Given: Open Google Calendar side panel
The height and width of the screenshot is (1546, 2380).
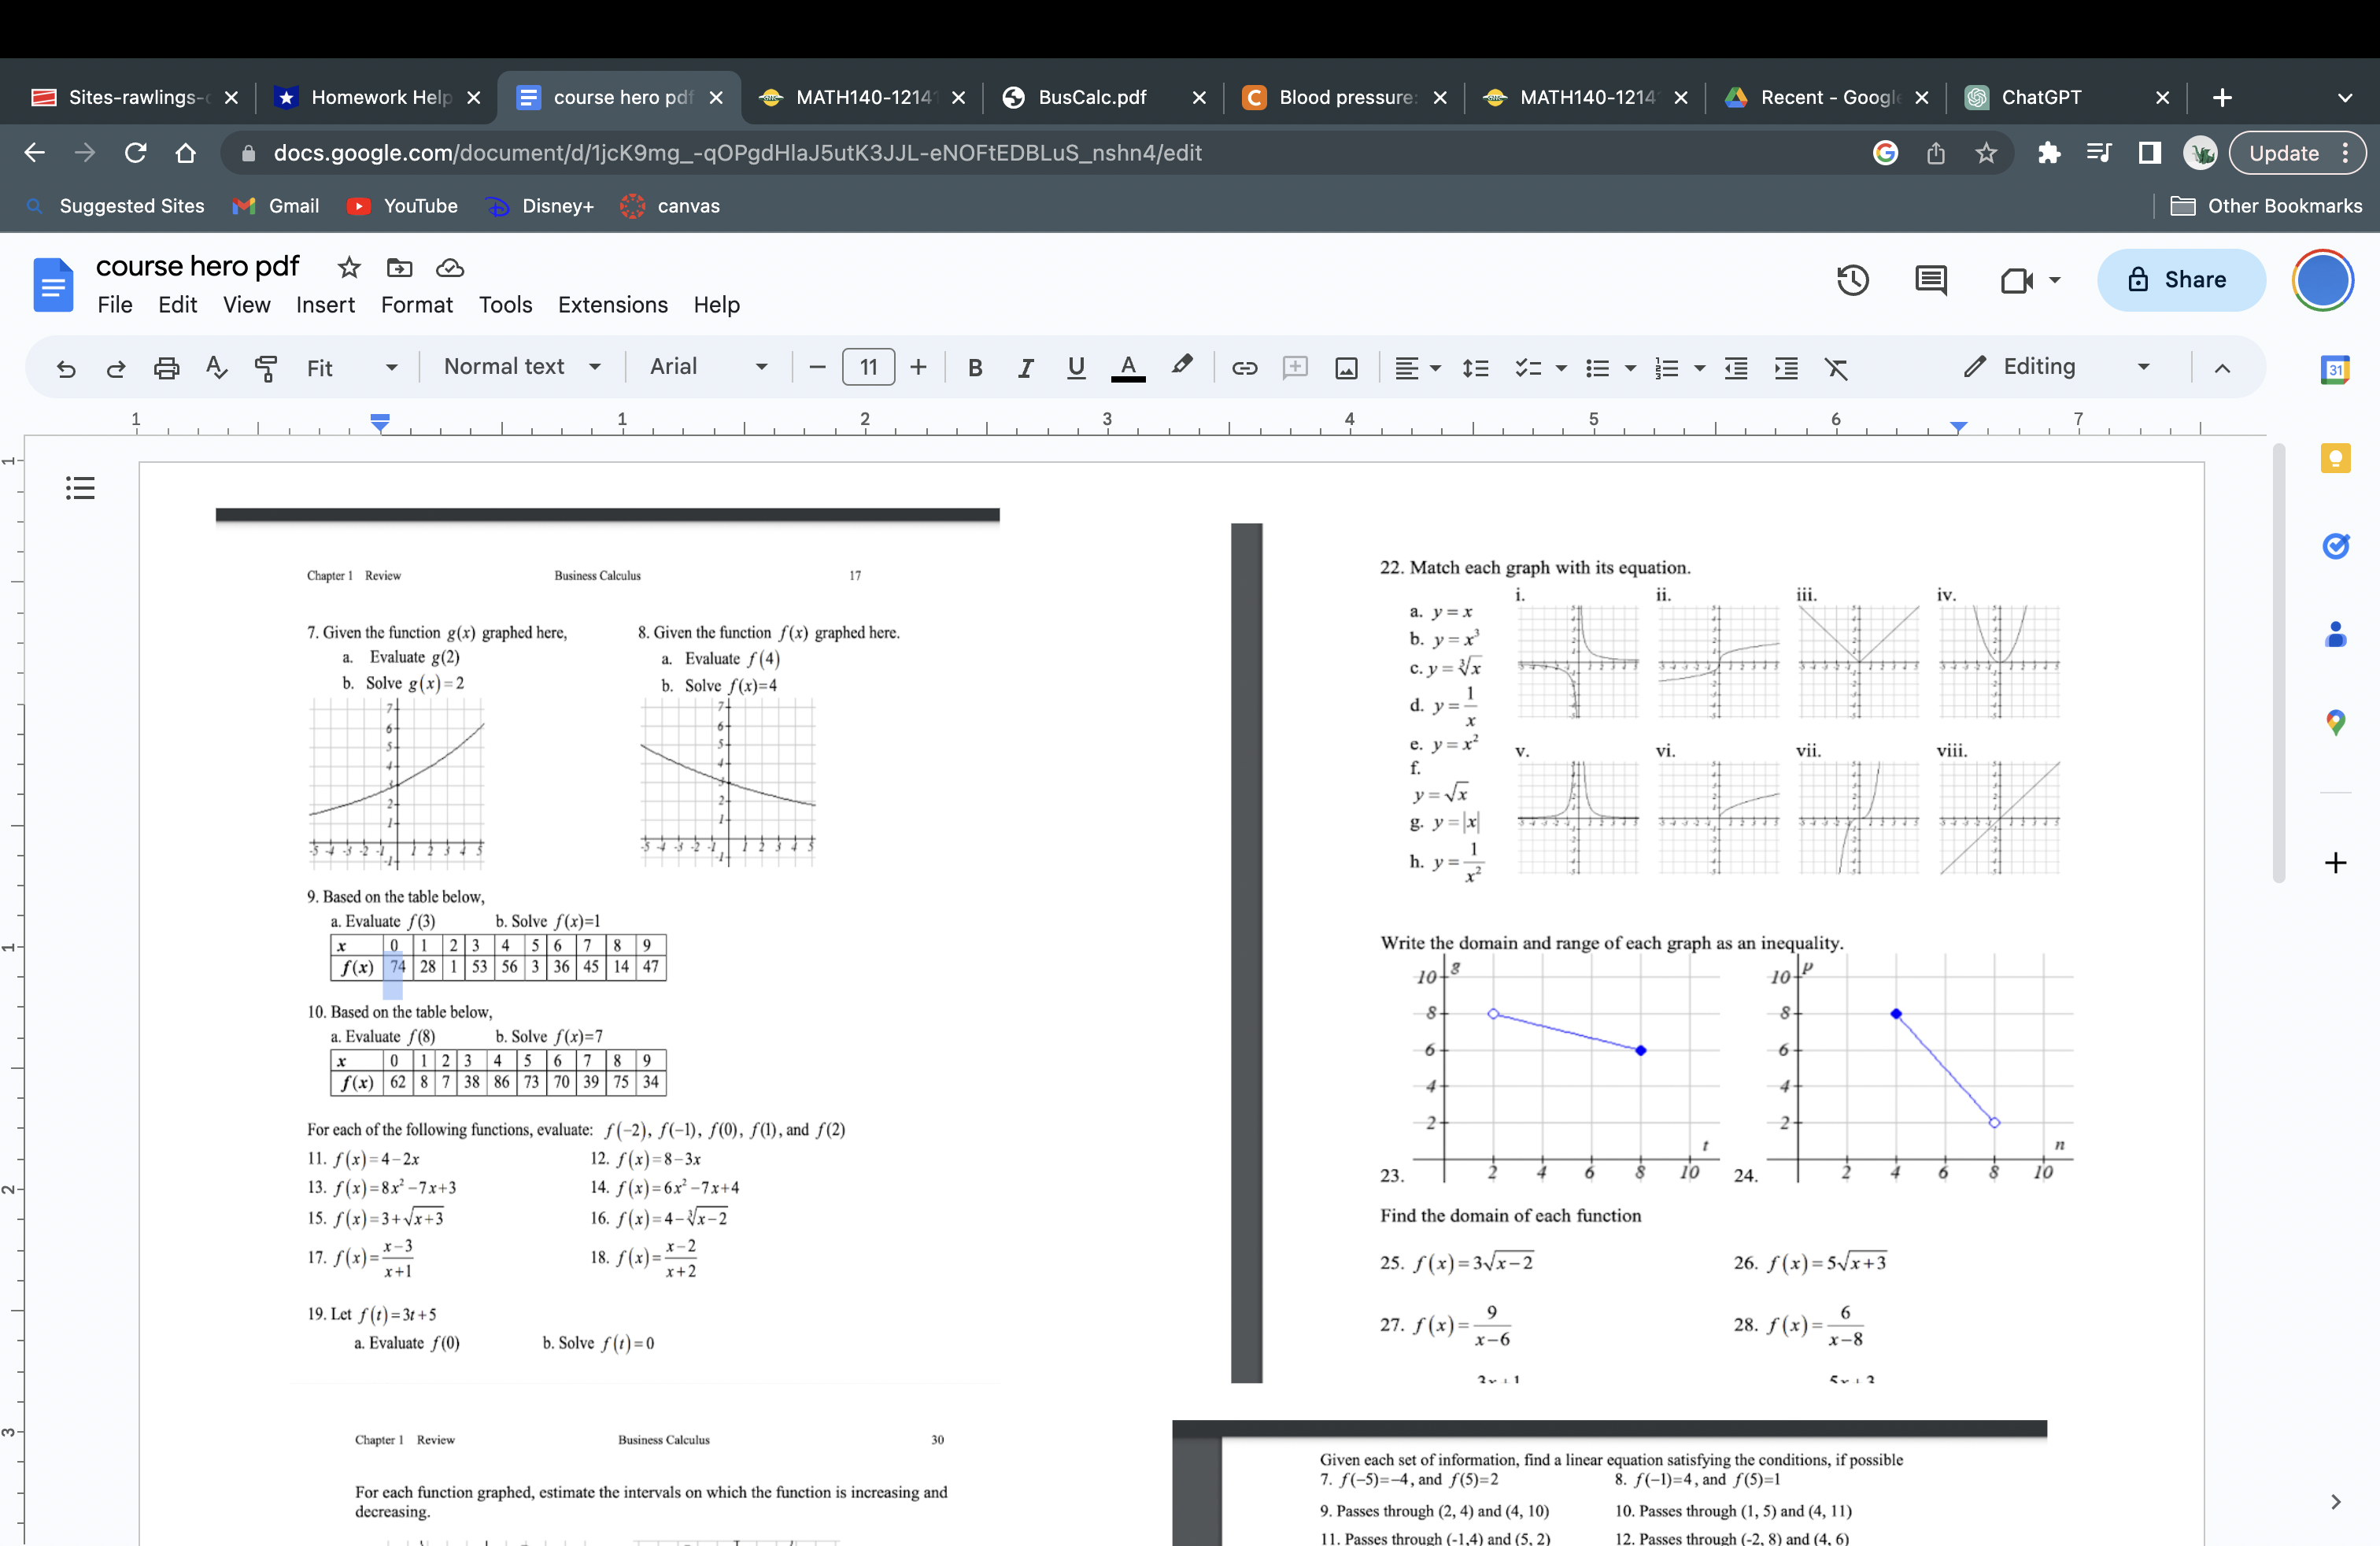Looking at the screenshot, I should click(2336, 369).
